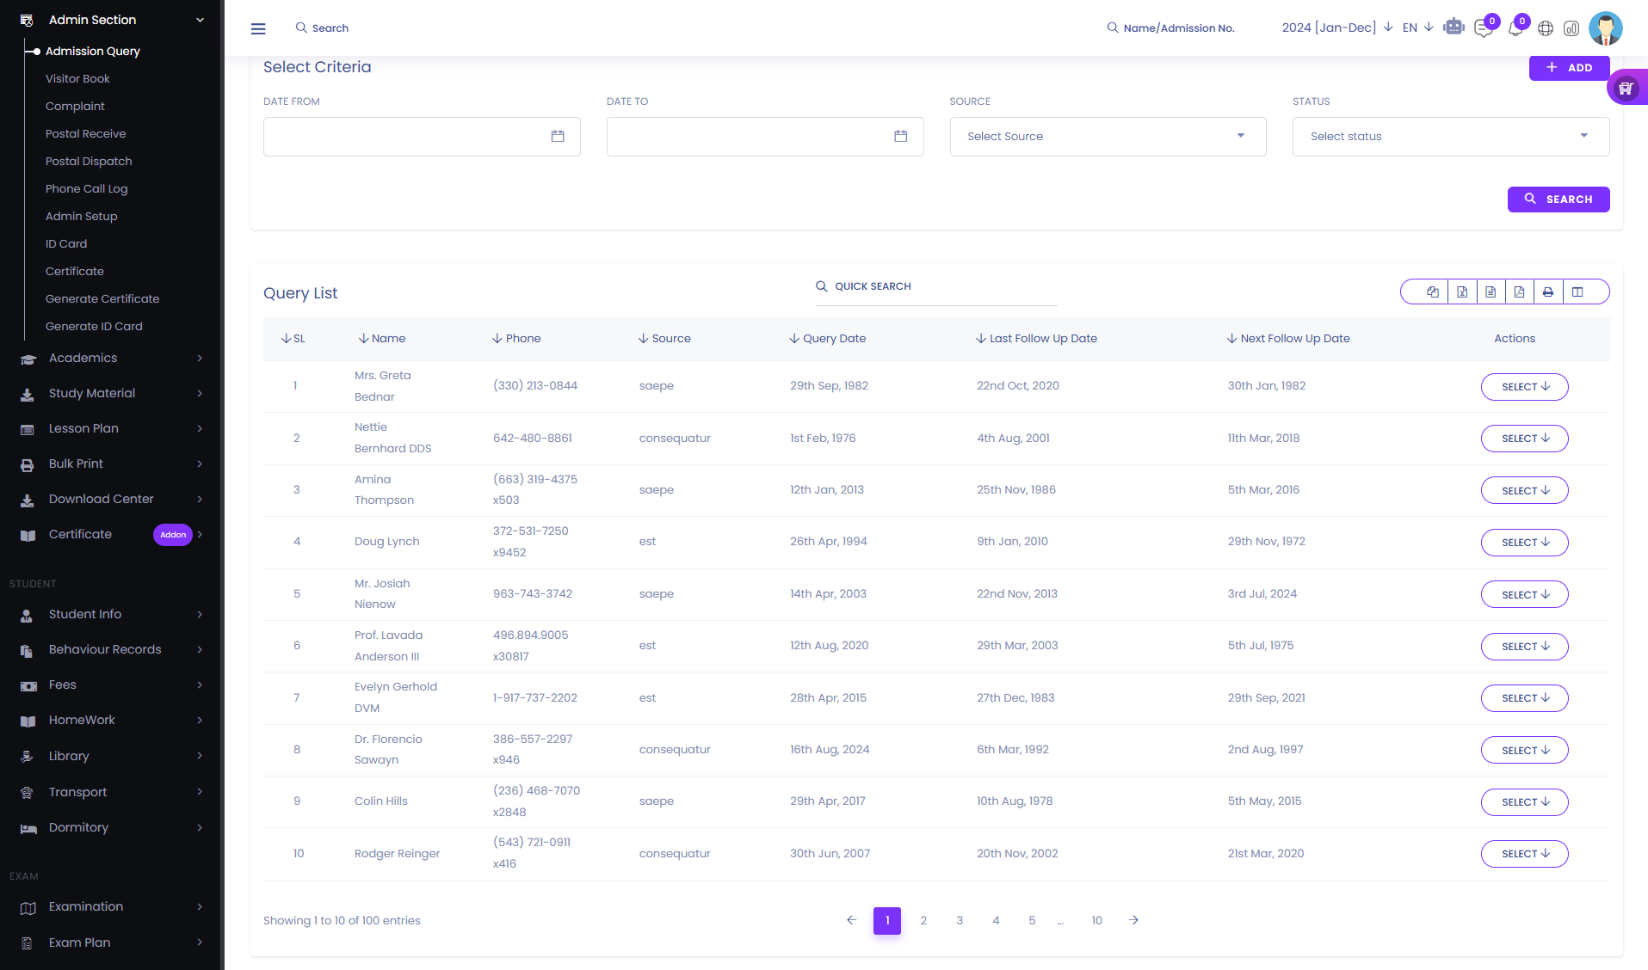
Task: Collapse the Admin Section menu
Action: (112, 20)
